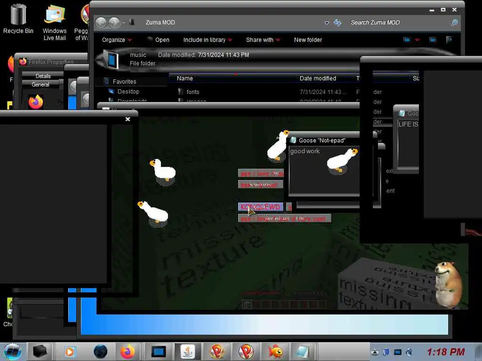Screen dimensions: 482x361
Task: Toggle the preview pane
Action: 433,39
